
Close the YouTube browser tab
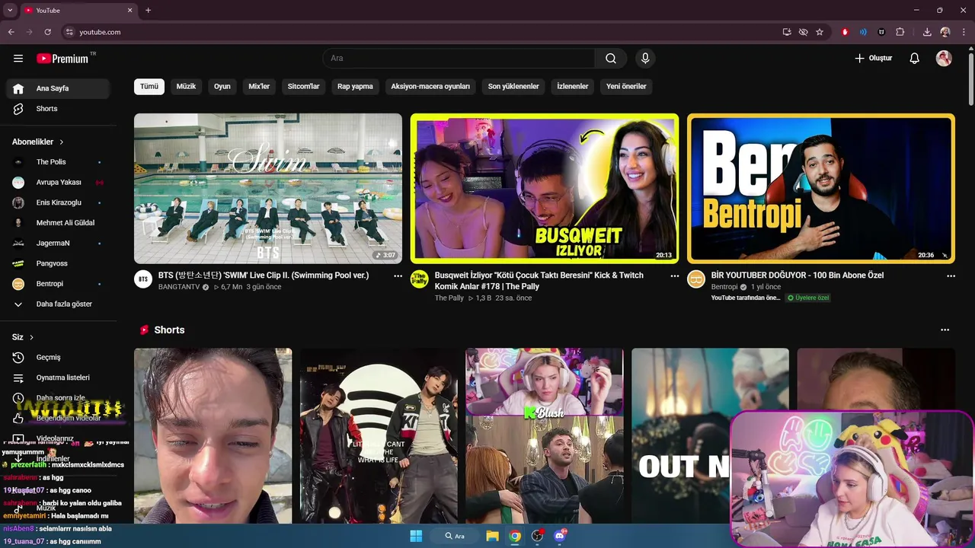pos(129,11)
